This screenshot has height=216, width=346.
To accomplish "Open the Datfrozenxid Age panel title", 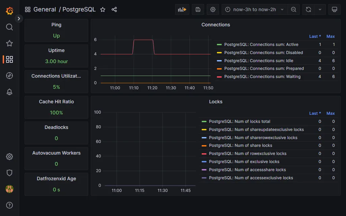I will point(56,179).
